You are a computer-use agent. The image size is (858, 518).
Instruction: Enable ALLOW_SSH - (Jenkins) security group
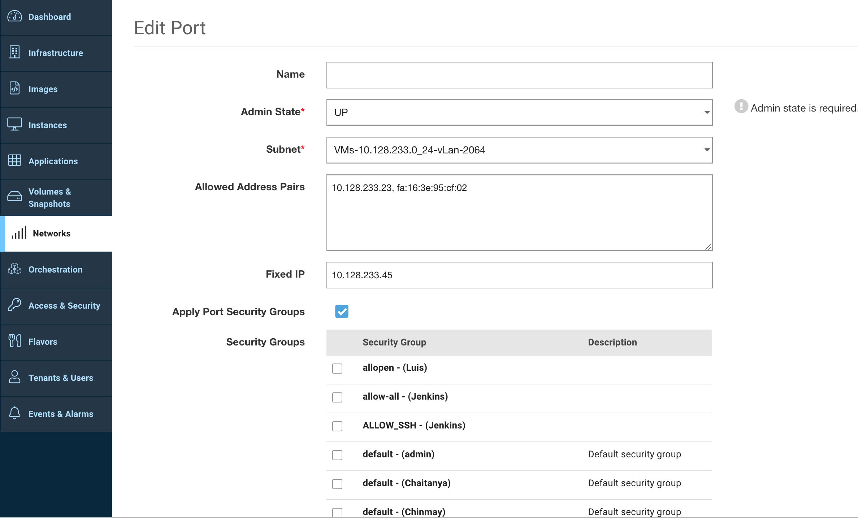[x=337, y=426]
